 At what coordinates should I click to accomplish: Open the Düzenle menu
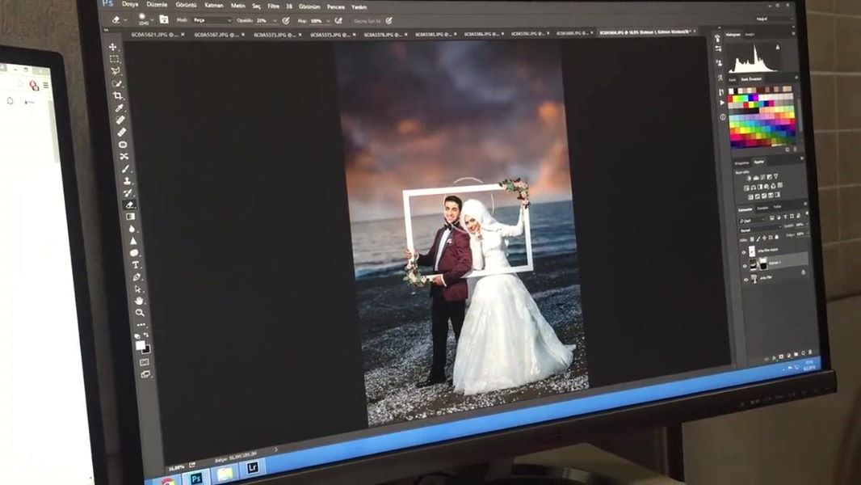157,4
